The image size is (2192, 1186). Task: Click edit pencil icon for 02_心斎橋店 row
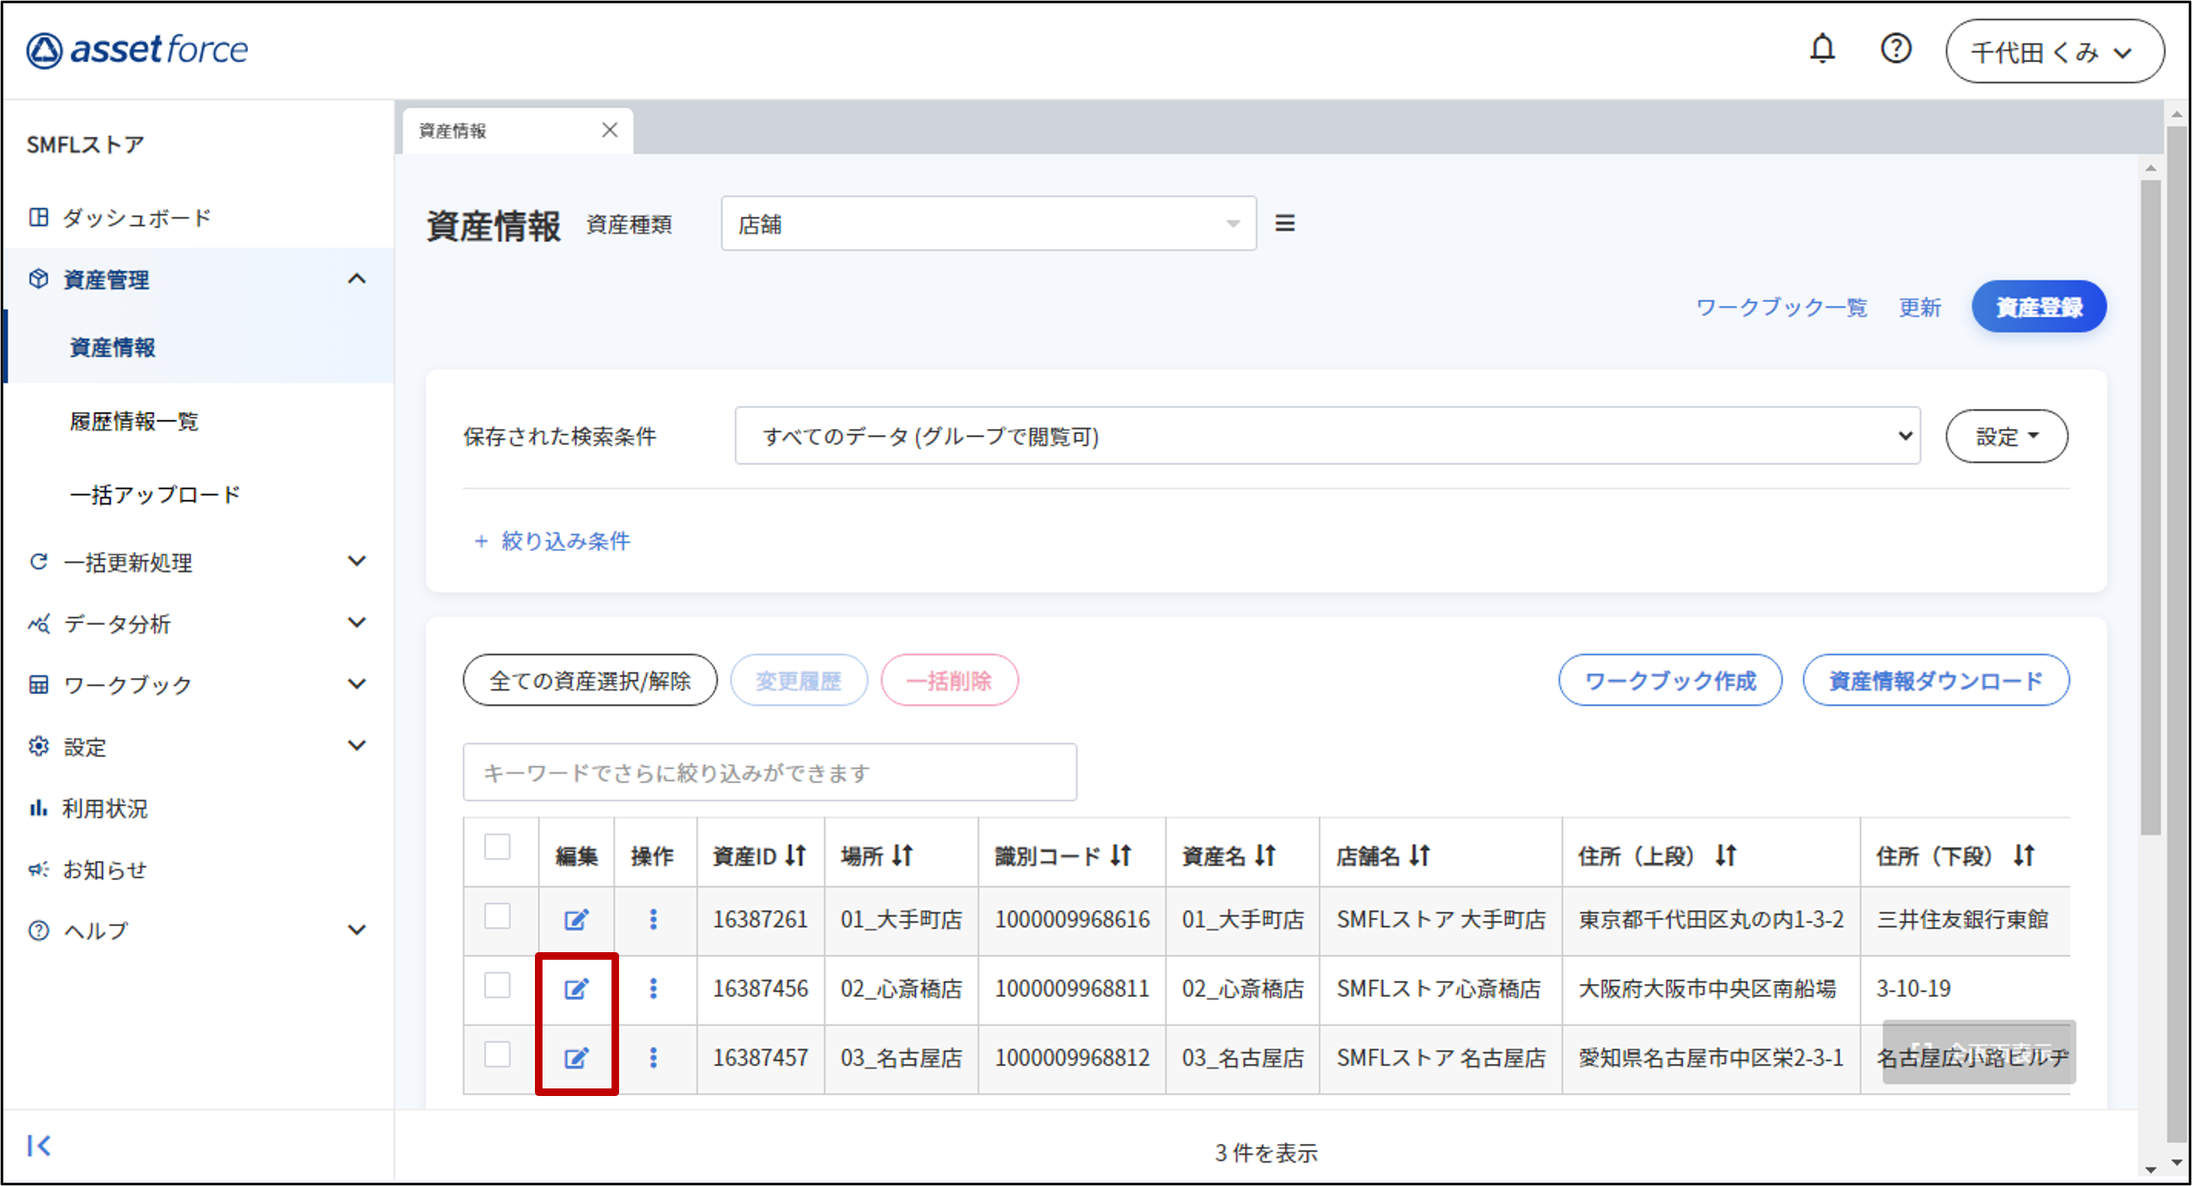pyautogui.click(x=576, y=988)
